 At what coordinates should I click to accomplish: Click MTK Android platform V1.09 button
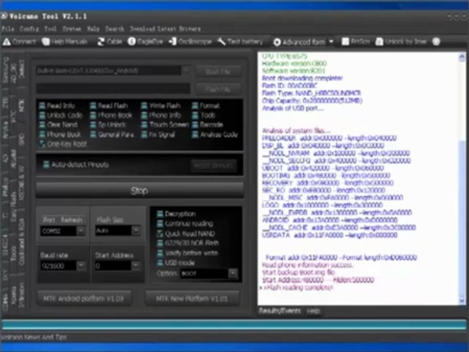click(x=84, y=298)
